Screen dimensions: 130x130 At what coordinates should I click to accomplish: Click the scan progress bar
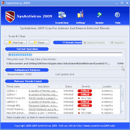tap(65, 55)
